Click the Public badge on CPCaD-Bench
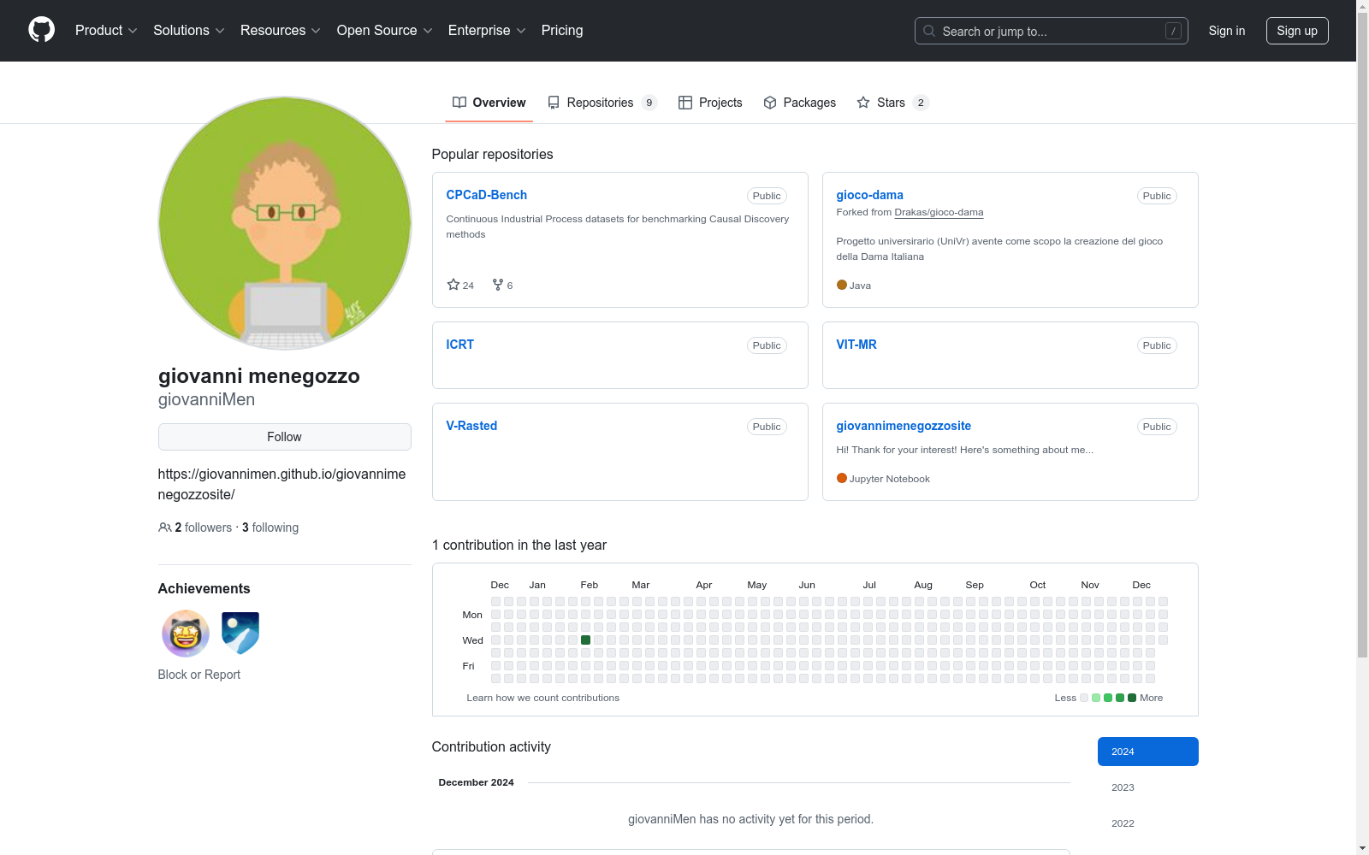The image size is (1369, 855). (x=767, y=196)
